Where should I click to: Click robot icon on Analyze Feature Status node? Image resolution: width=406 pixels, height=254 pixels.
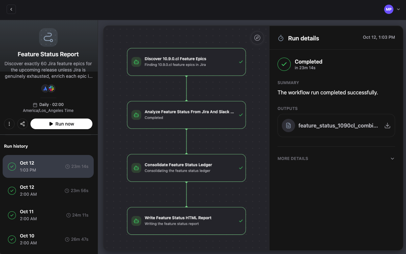(x=136, y=115)
